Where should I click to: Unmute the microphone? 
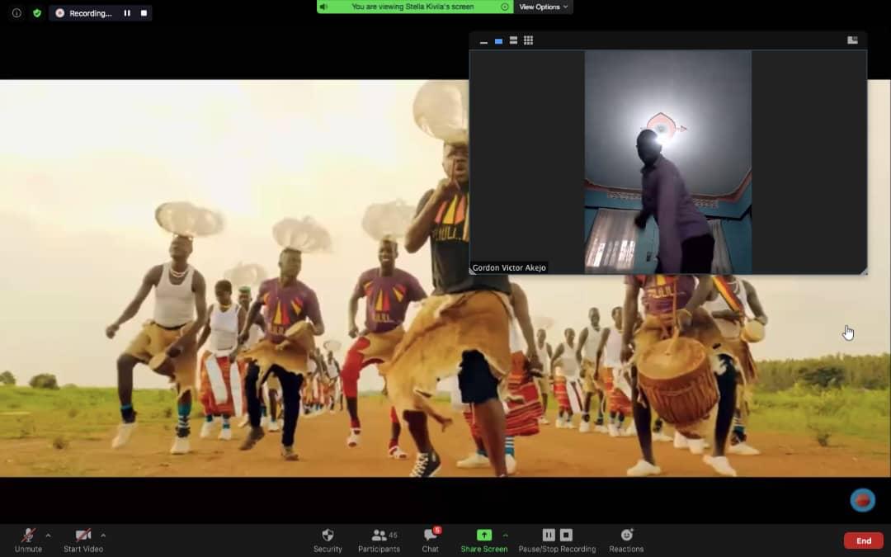click(x=28, y=540)
